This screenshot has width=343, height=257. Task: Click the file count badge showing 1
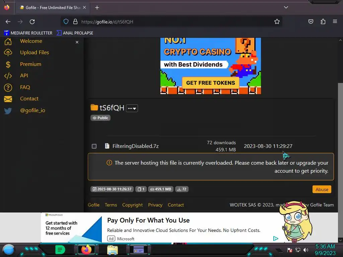(x=141, y=189)
